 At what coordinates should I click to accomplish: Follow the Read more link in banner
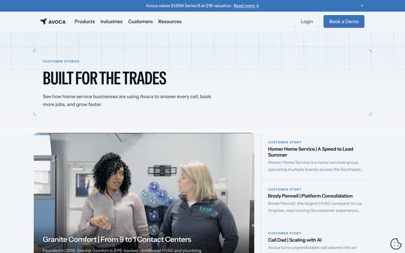[x=246, y=6]
